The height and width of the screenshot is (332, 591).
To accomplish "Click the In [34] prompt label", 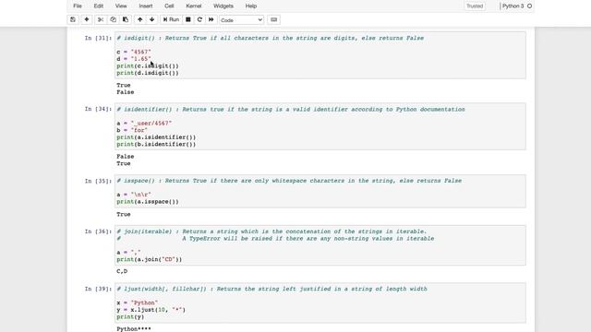I will click(x=98, y=109).
